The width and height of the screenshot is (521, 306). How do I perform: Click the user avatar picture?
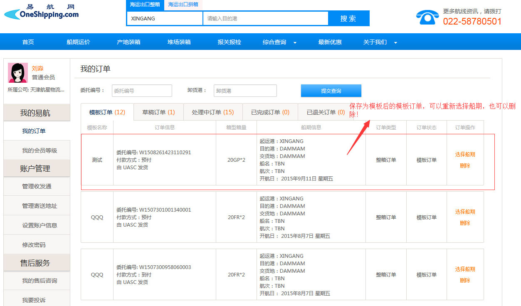tap(18, 73)
